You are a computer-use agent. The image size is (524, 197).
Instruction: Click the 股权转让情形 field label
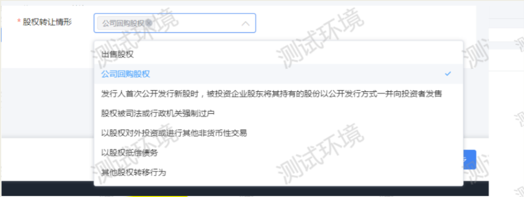(47, 22)
